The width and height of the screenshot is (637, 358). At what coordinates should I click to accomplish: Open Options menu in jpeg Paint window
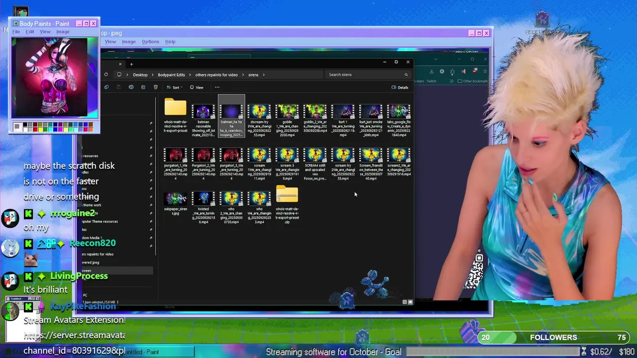[150, 42]
